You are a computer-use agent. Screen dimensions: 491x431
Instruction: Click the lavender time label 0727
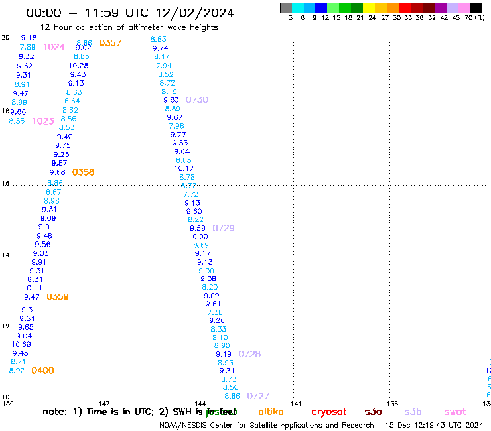click(258, 396)
